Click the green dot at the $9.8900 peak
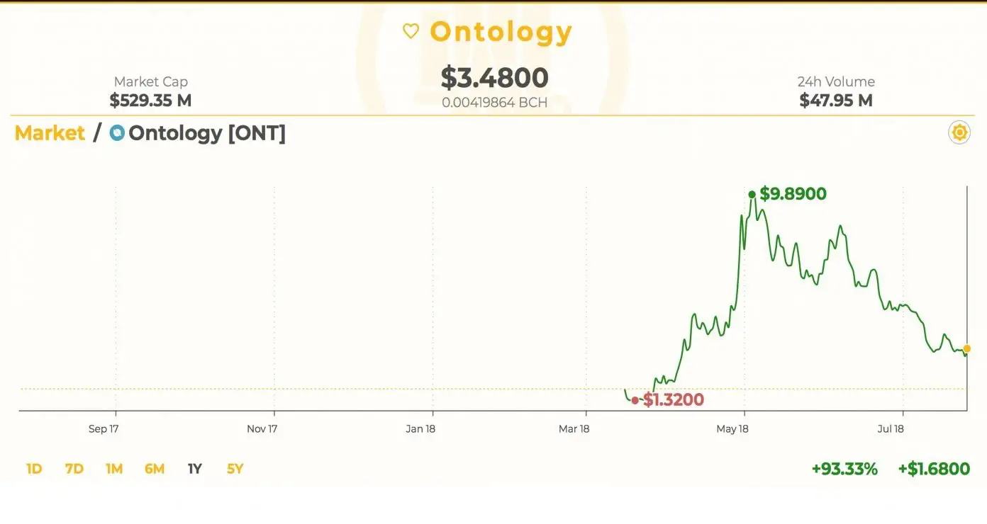This screenshot has height=524, width=987. point(752,194)
